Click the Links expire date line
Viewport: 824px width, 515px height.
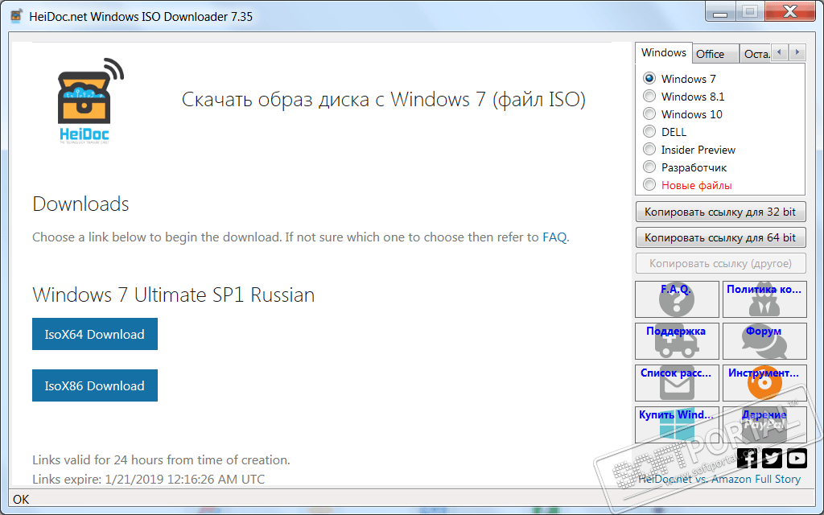click(149, 480)
